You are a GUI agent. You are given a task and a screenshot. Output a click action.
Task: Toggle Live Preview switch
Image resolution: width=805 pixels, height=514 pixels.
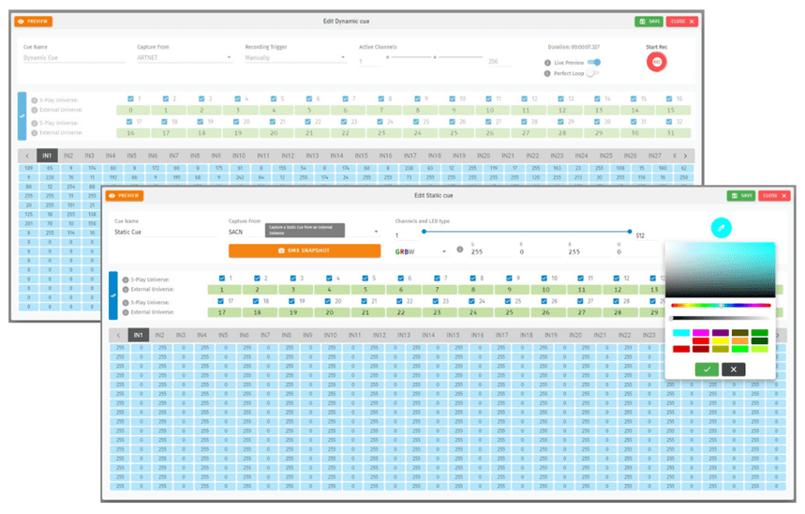click(594, 62)
